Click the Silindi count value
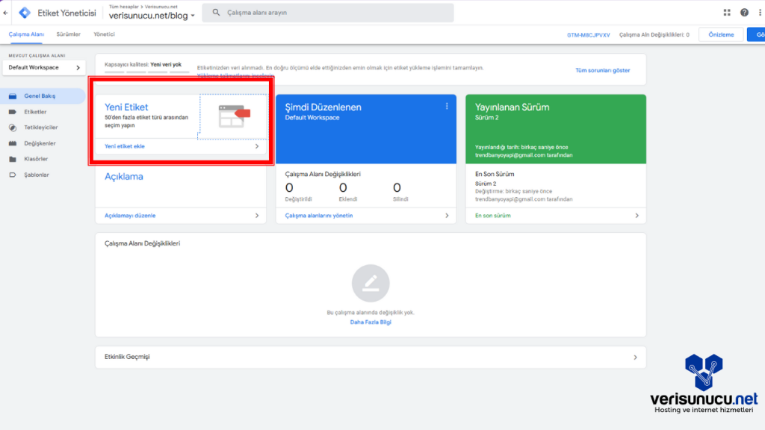The height and width of the screenshot is (430, 765). click(x=397, y=187)
